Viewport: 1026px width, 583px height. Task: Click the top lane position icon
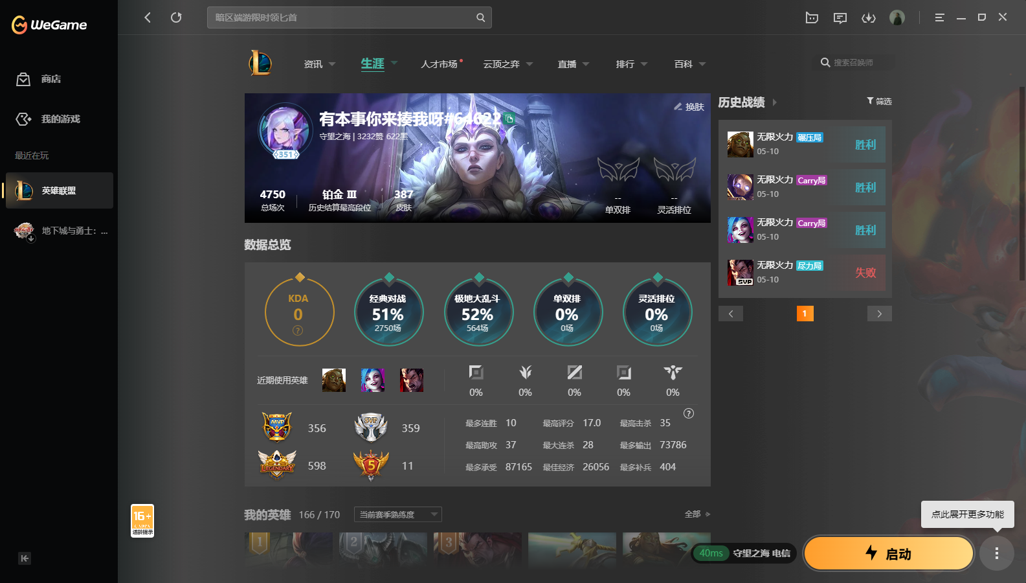(476, 372)
